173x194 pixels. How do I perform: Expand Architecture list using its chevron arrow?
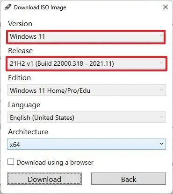[x=161, y=144]
